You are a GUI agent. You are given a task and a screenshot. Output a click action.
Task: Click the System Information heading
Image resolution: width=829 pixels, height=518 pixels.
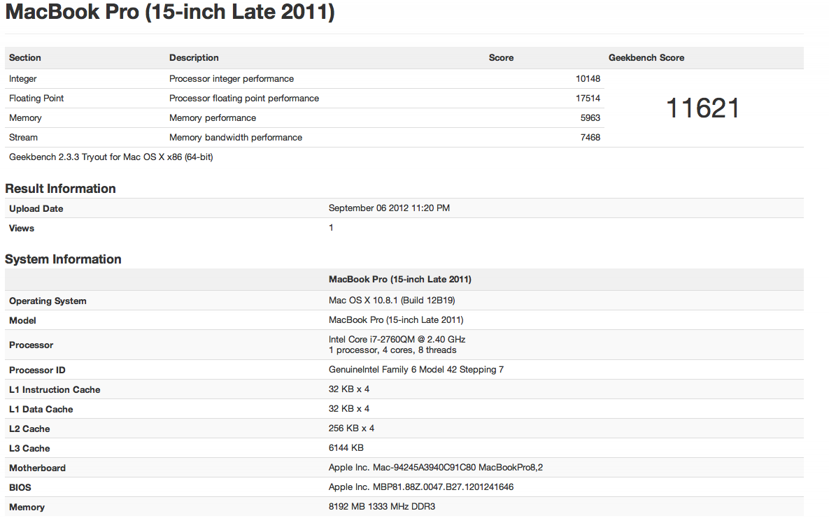coord(63,259)
